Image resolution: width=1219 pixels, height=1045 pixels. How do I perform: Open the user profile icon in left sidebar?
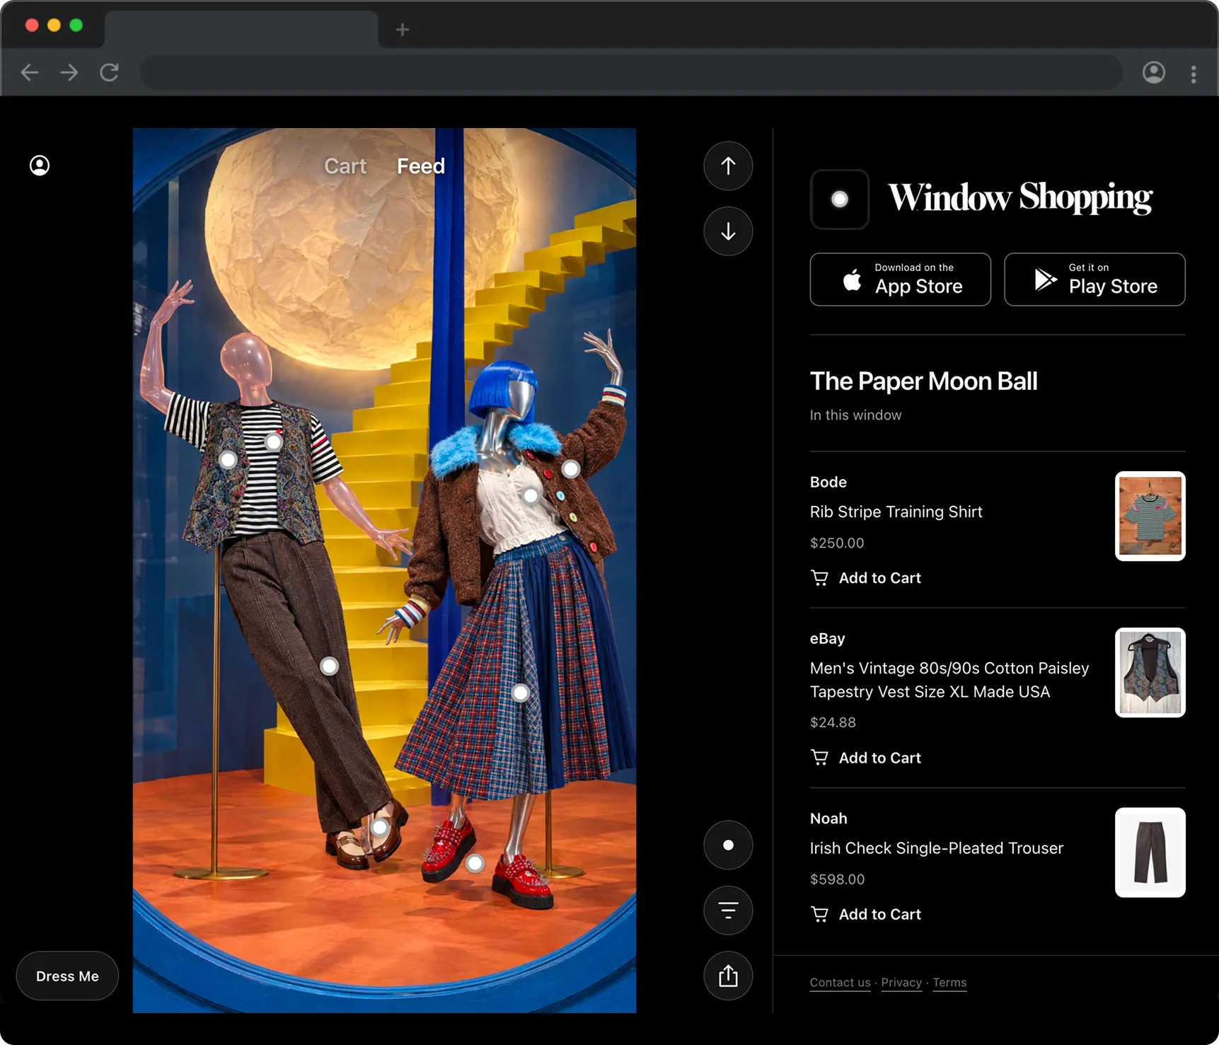pos(40,166)
